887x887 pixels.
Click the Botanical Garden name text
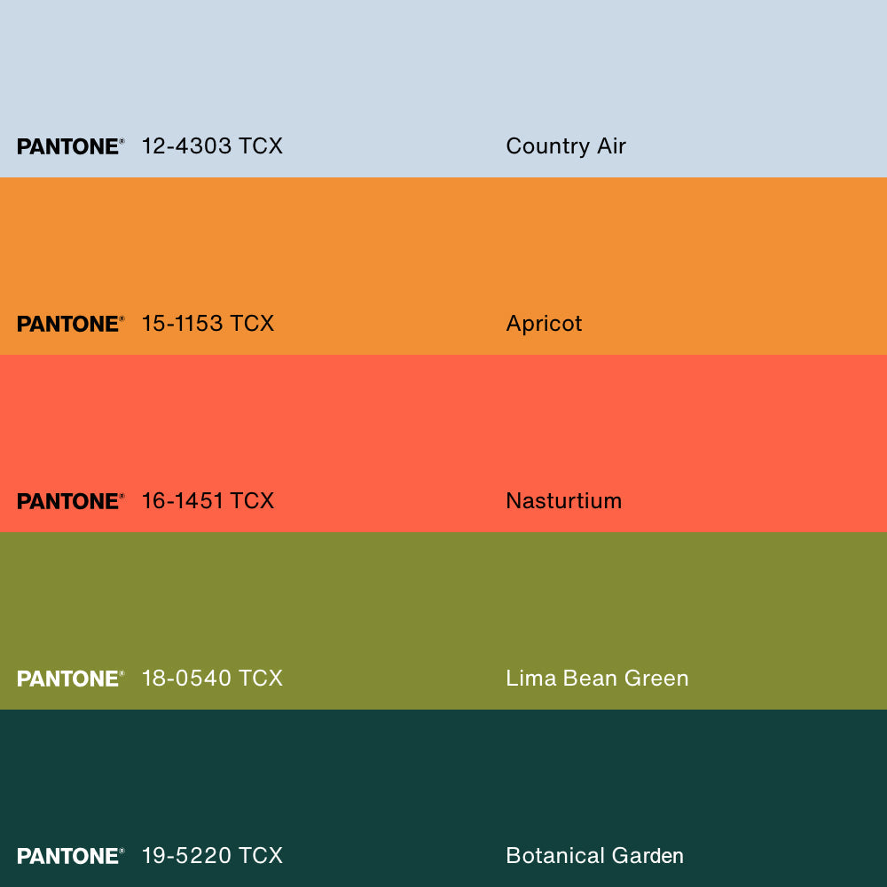pyautogui.click(x=595, y=855)
